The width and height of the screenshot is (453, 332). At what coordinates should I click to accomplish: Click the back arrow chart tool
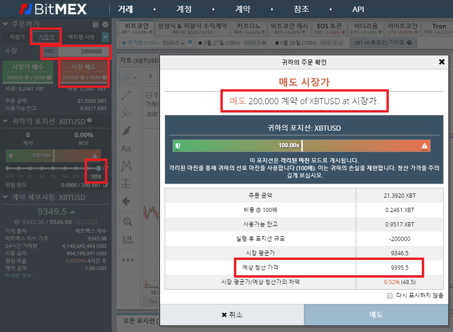[x=126, y=201]
